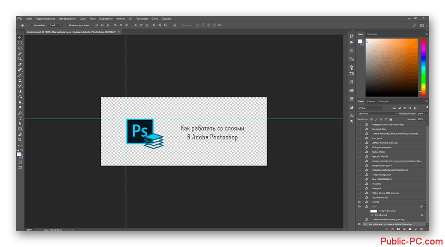This screenshot has height=247, width=445.
Task: Select the Horizontal Type tool
Action: click(x=20, y=118)
